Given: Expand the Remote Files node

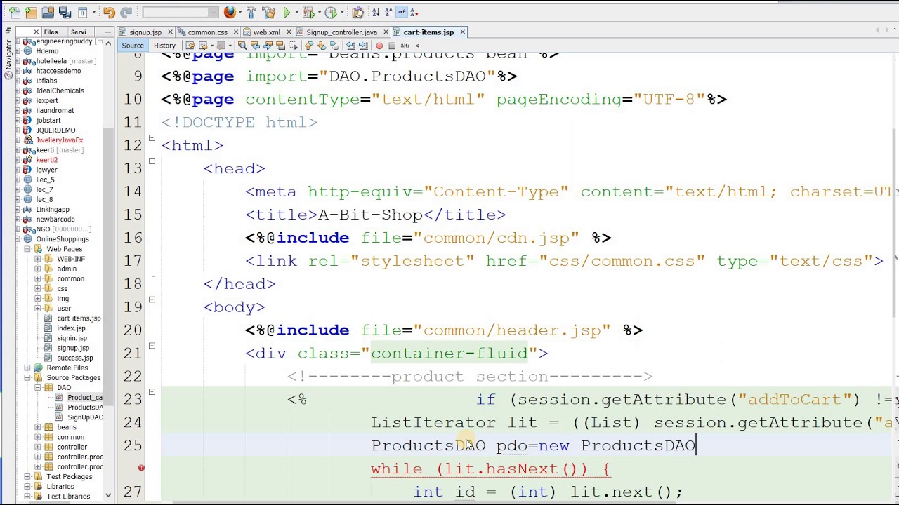Looking at the screenshot, I should pyautogui.click(x=27, y=368).
